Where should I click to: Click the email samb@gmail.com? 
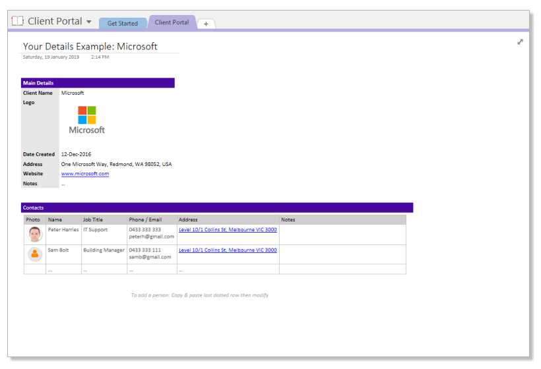pyautogui.click(x=150, y=257)
